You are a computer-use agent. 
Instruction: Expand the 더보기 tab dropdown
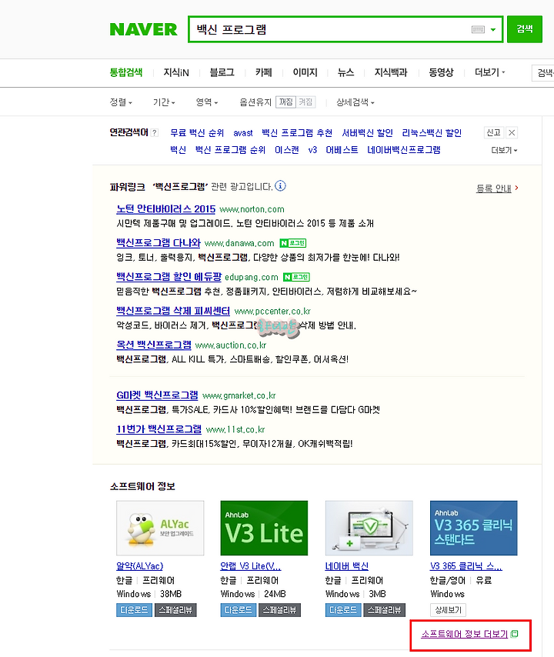(489, 72)
